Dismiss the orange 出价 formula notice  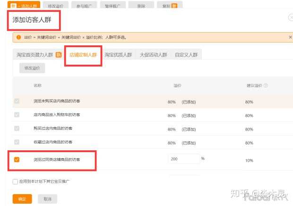(x=290, y=37)
